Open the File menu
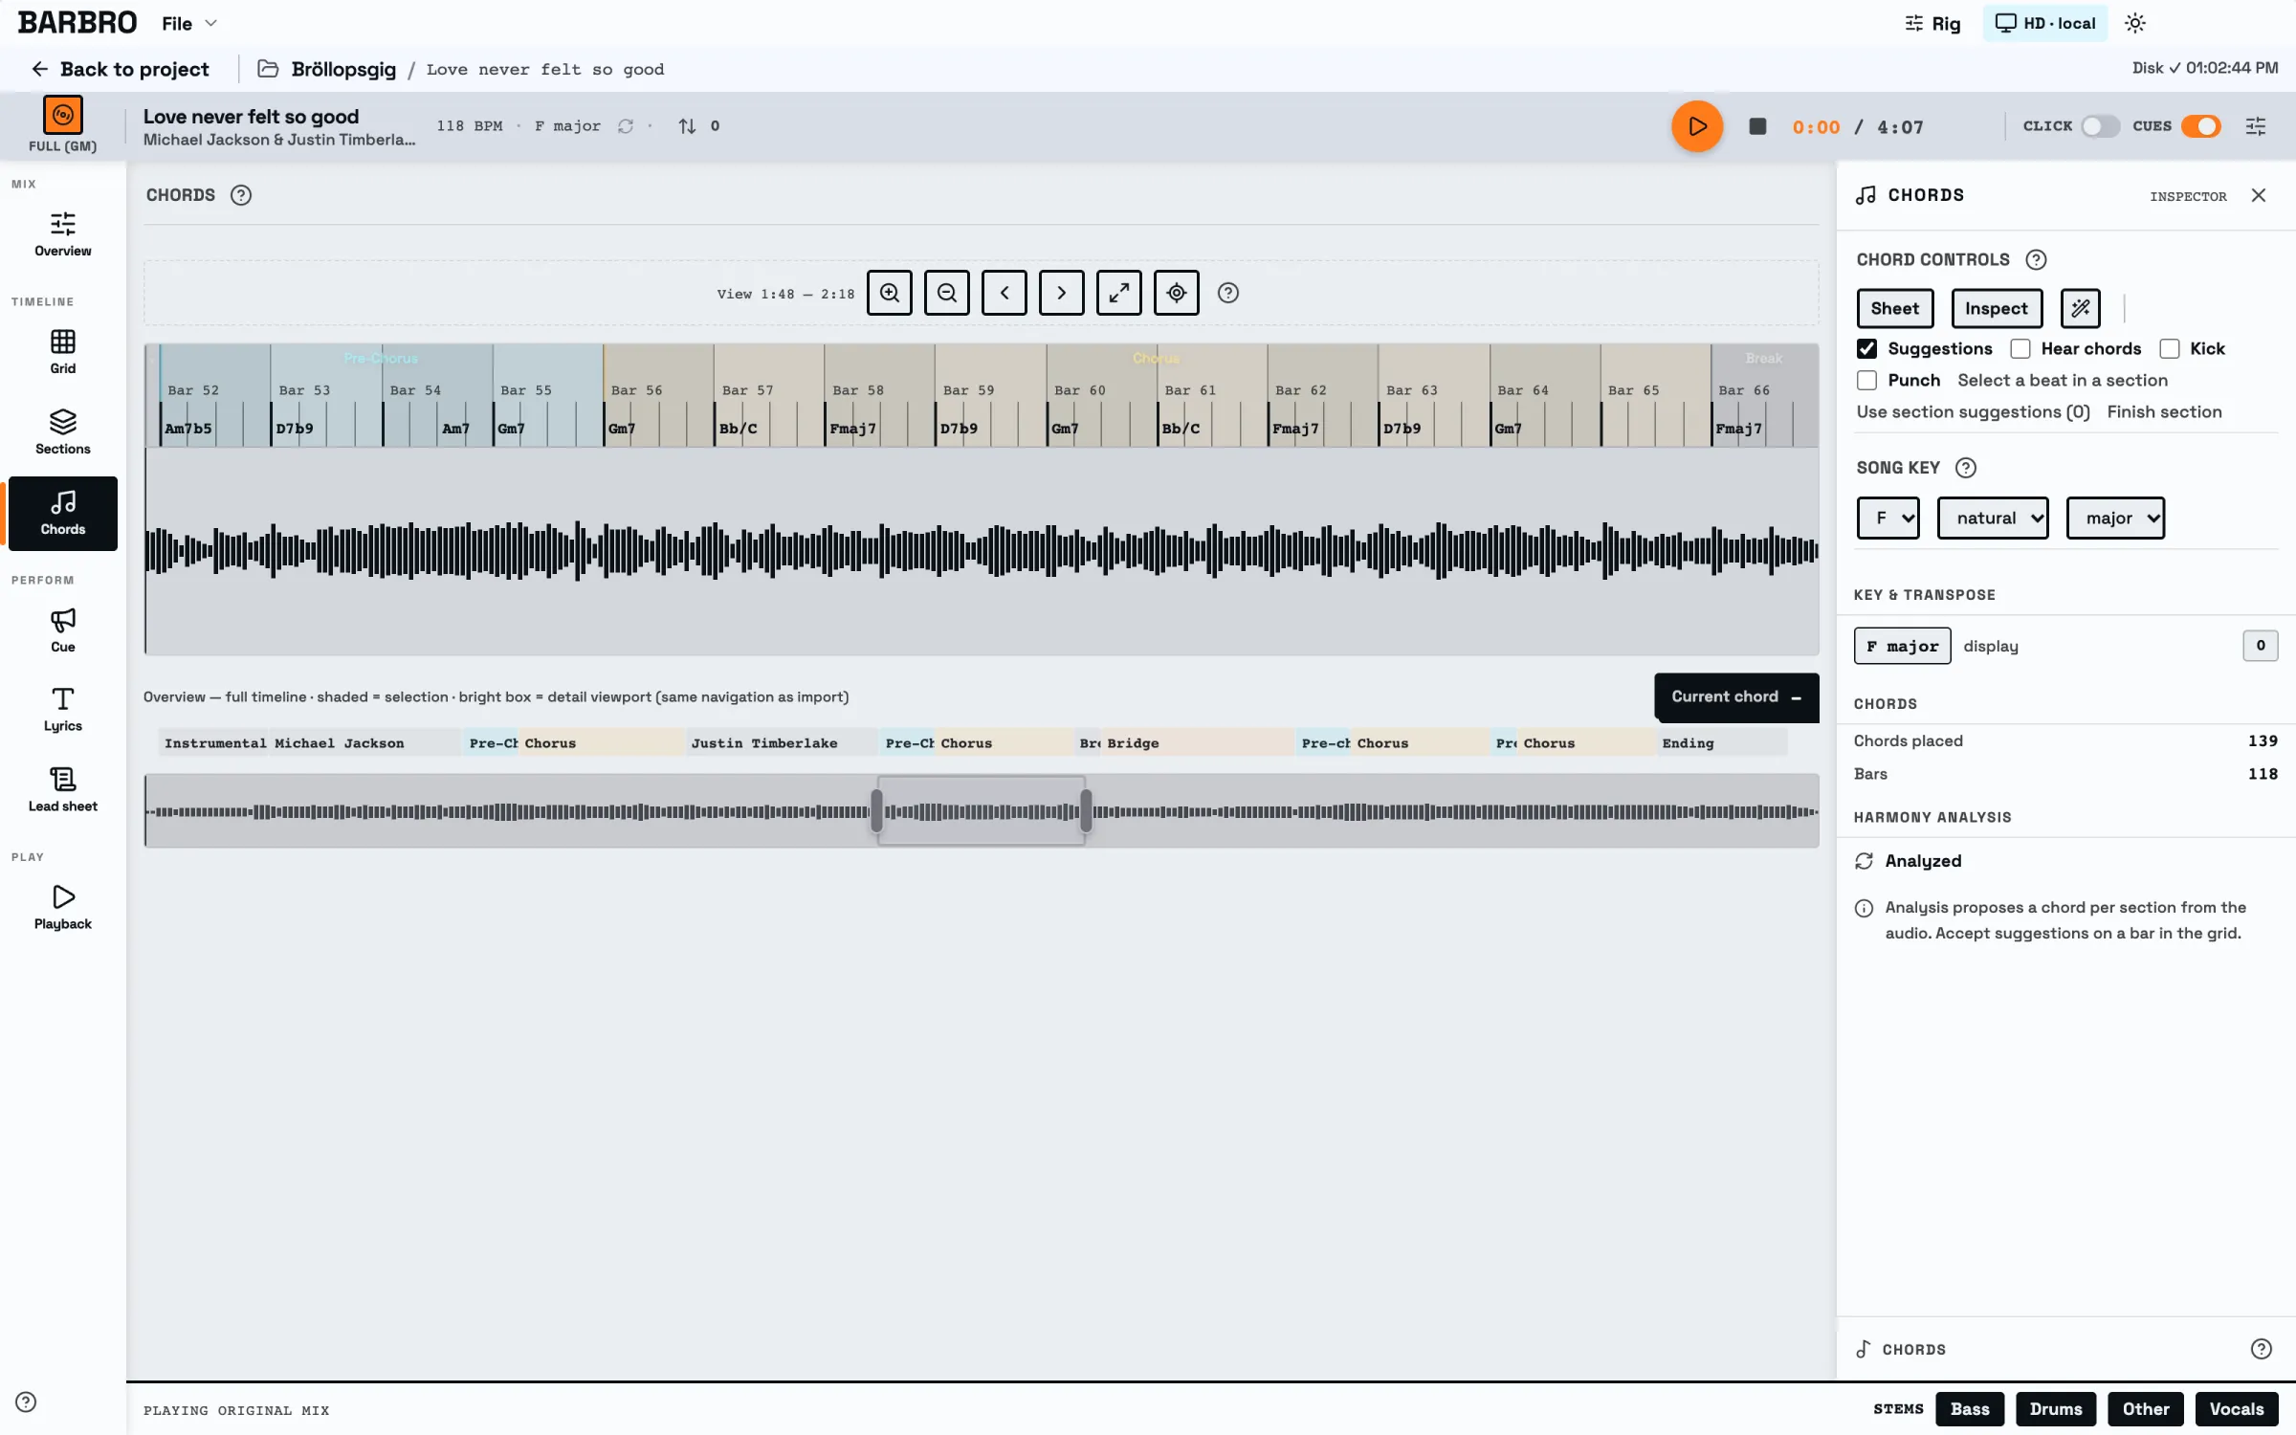 189,23
